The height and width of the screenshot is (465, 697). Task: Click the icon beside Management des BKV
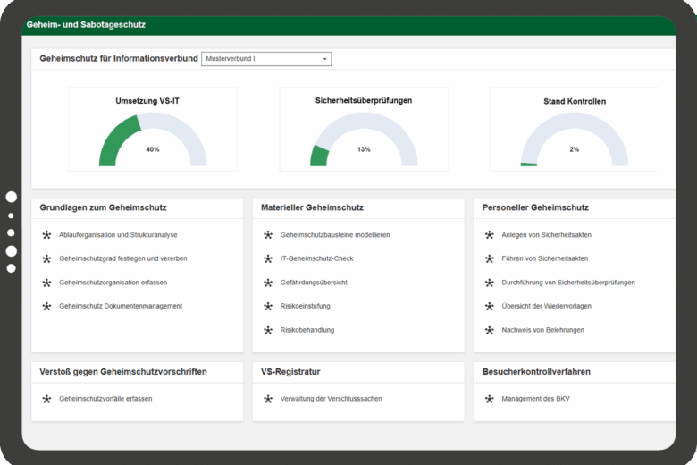(490, 399)
